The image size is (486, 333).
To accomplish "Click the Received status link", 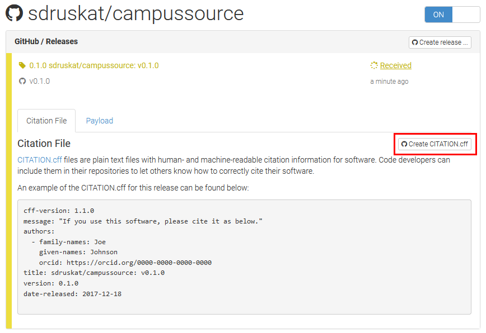I will click(395, 65).
